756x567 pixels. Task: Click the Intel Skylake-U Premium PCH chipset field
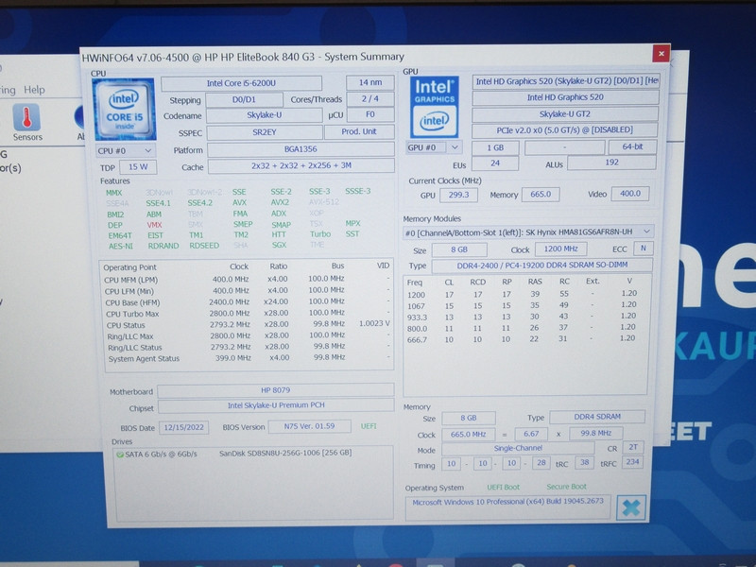point(276,405)
